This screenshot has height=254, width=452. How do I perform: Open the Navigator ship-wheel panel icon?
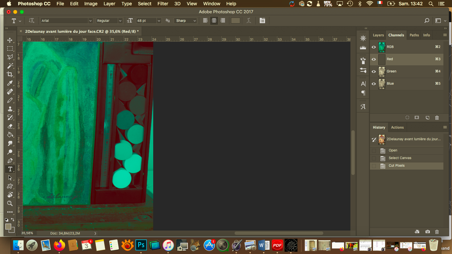(363, 38)
